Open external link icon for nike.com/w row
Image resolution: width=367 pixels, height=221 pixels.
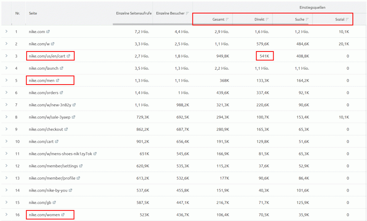pyautogui.click(x=53, y=44)
